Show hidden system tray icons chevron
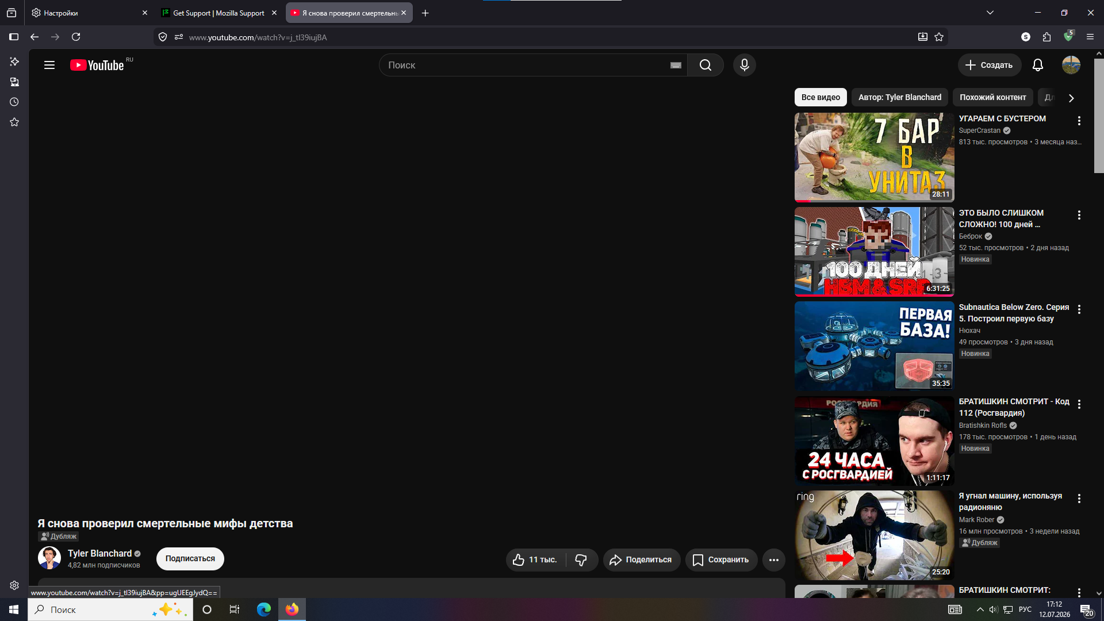Image resolution: width=1104 pixels, height=621 pixels. 980,609
